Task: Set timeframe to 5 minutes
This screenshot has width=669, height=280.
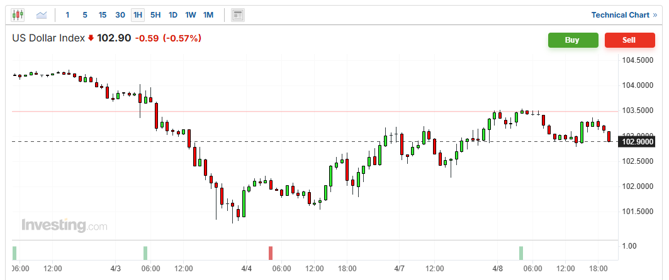Action: [x=85, y=15]
